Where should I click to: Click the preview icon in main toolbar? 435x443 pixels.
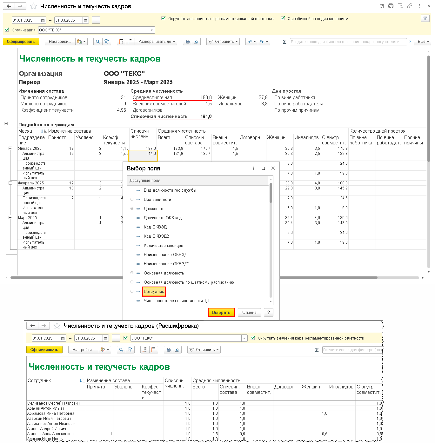coord(196,42)
